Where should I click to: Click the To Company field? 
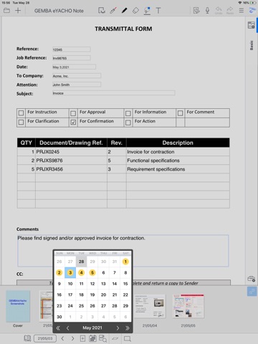(x=77, y=76)
